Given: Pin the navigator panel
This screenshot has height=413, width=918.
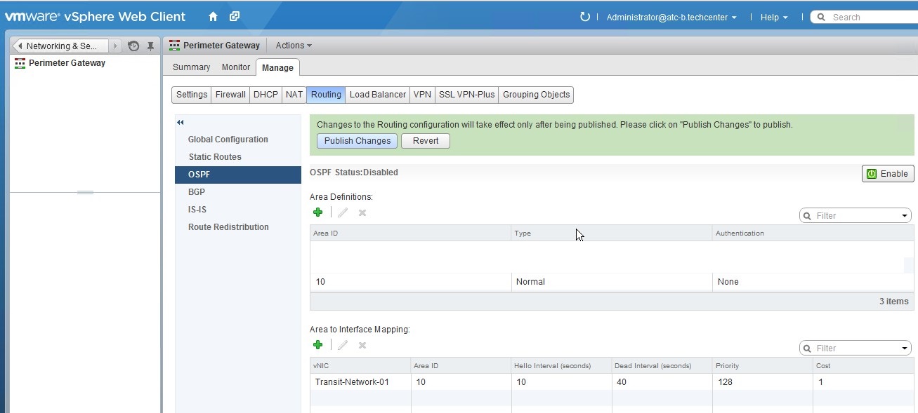Looking at the screenshot, I should 150,46.
